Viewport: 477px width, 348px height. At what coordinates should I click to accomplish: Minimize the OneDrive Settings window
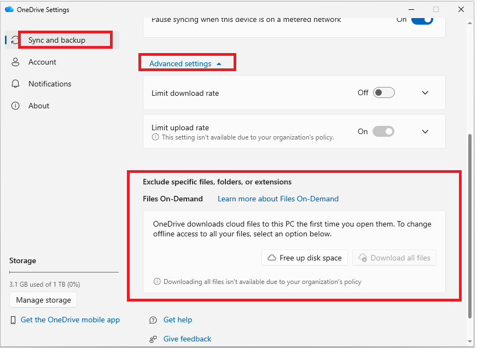[x=411, y=9]
